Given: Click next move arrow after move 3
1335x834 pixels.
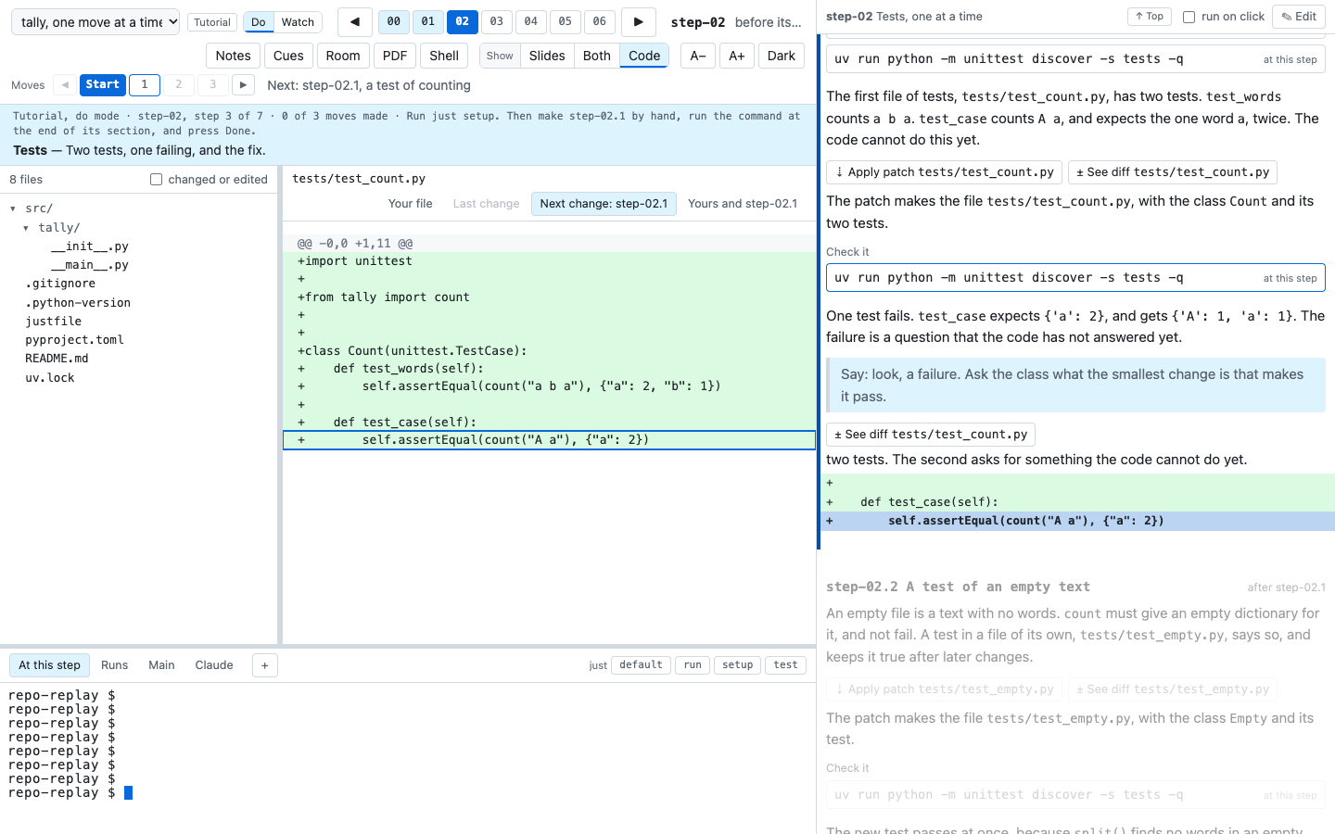Looking at the screenshot, I should point(243,85).
